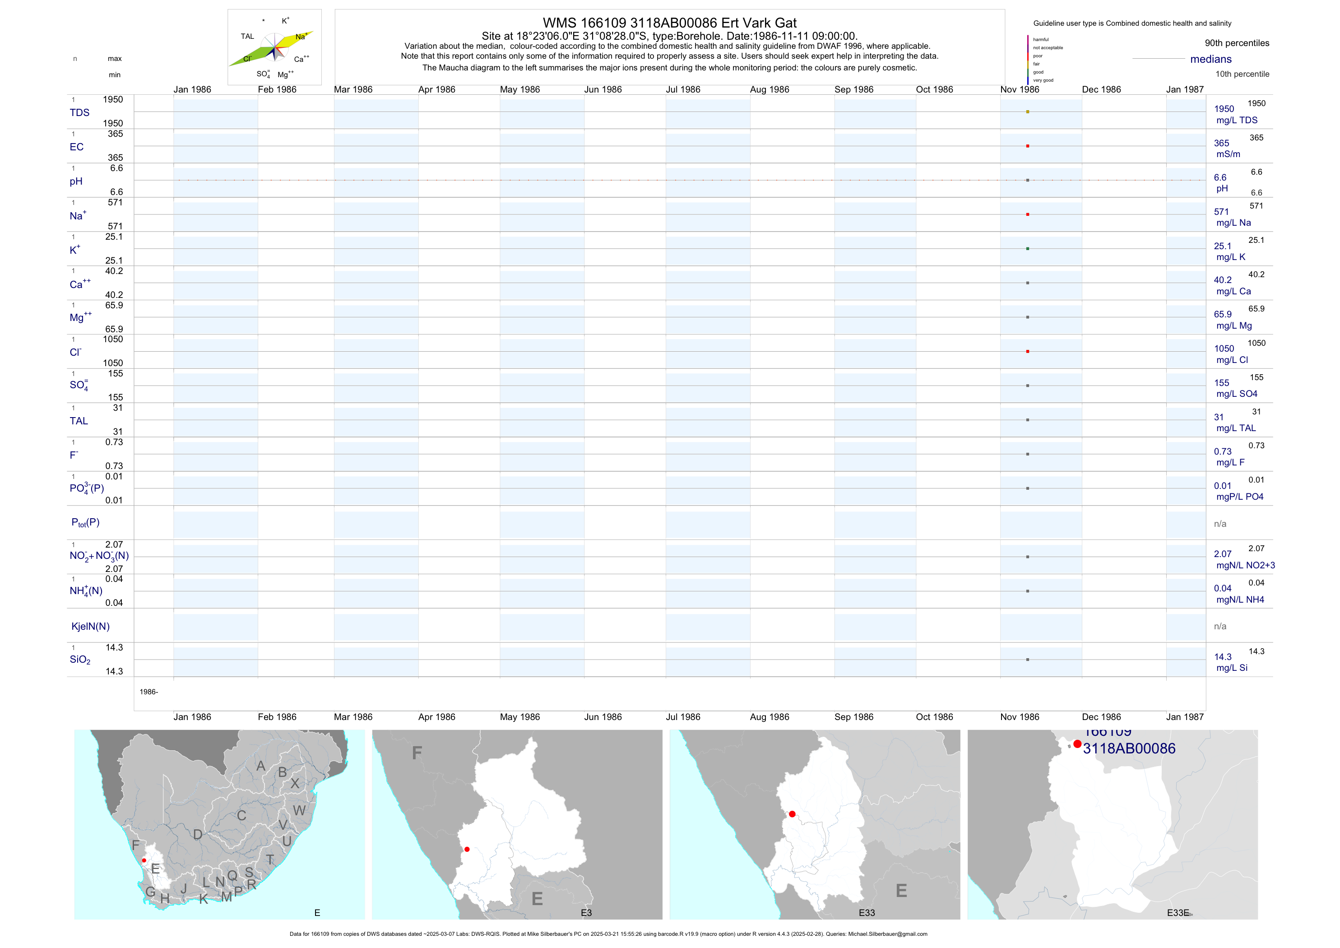The width and height of the screenshot is (1340, 948).
Task: Click the TDS data point in Nov 1986
Action: point(1027,112)
